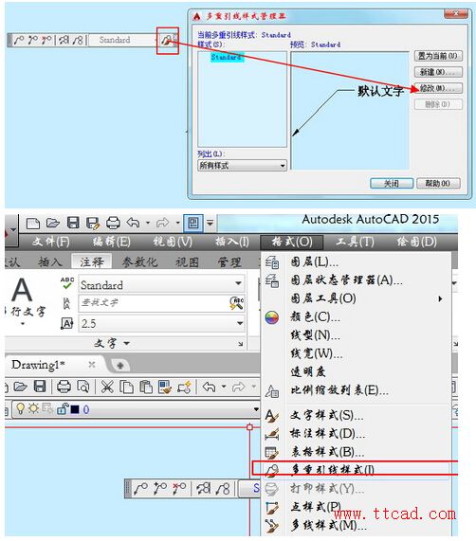Screen dimensions: 476x541
Task: Switch to 管理 ribbon tab
Action: pos(229,262)
